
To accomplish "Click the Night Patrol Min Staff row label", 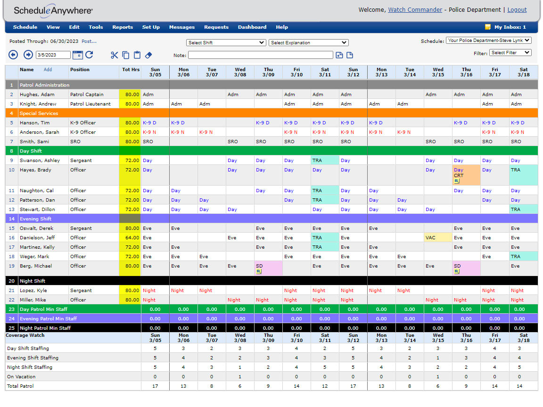I will click(45, 328).
